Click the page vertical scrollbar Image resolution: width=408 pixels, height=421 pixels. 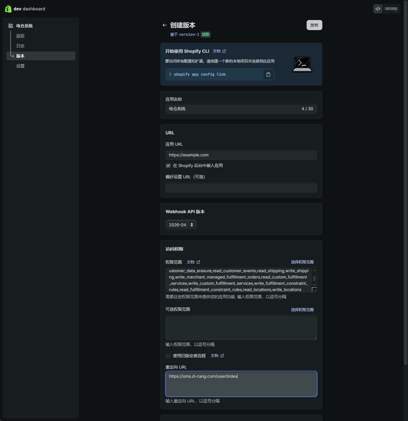point(406,183)
